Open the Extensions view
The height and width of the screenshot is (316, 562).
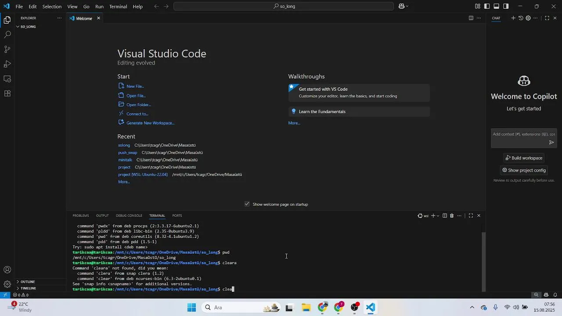7,93
